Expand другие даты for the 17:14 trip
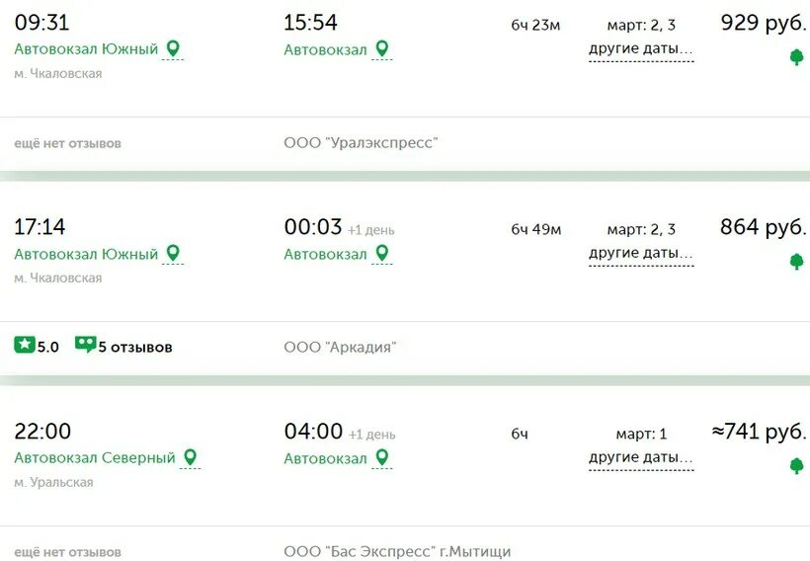 click(641, 254)
